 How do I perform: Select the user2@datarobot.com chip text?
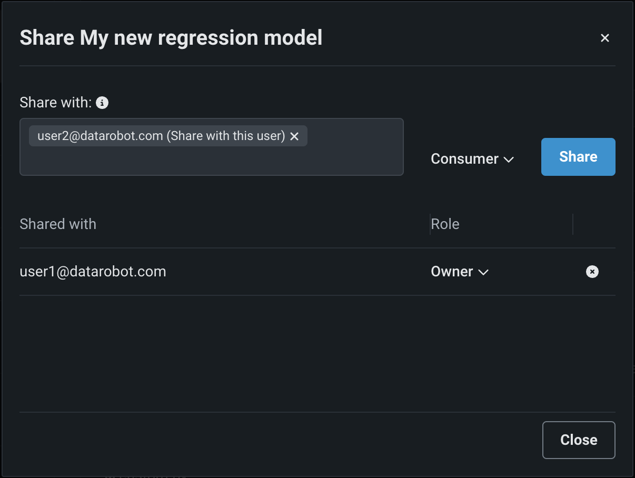point(161,136)
